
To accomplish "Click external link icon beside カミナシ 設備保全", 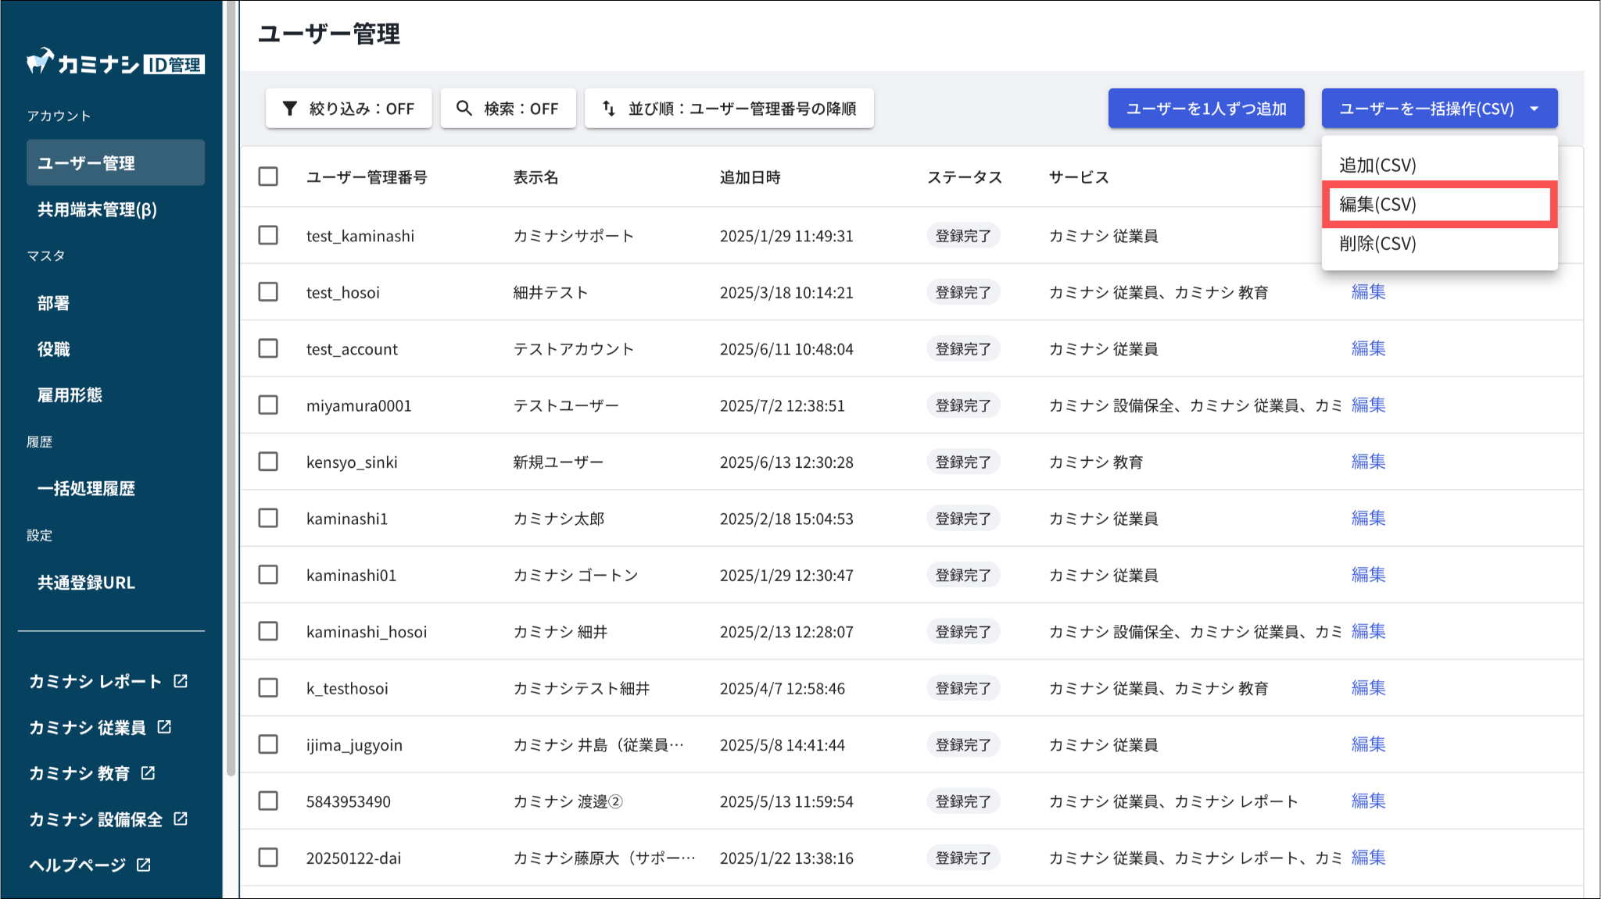I will pos(181,819).
